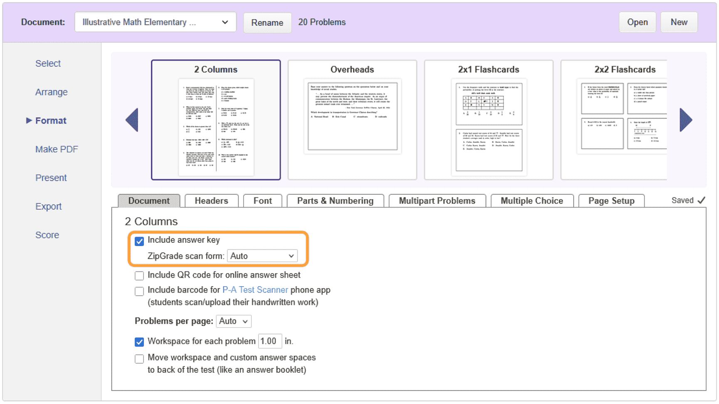Open the Problems per page dropdown
The width and height of the screenshot is (719, 404).
(x=233, y=321)
